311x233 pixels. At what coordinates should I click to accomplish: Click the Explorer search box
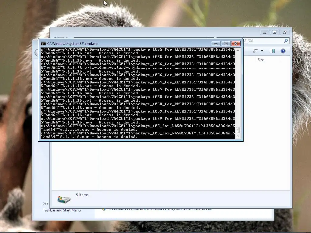[266, 41]
